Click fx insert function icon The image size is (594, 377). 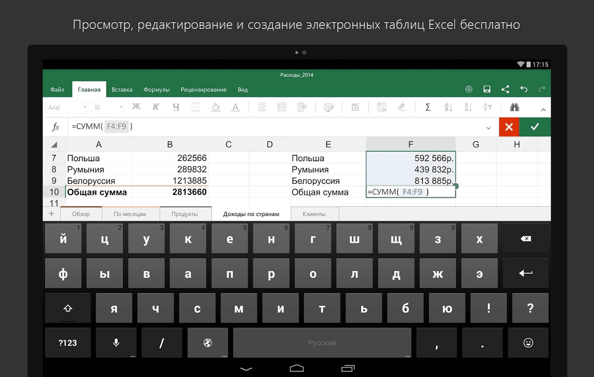pos(55,127)
